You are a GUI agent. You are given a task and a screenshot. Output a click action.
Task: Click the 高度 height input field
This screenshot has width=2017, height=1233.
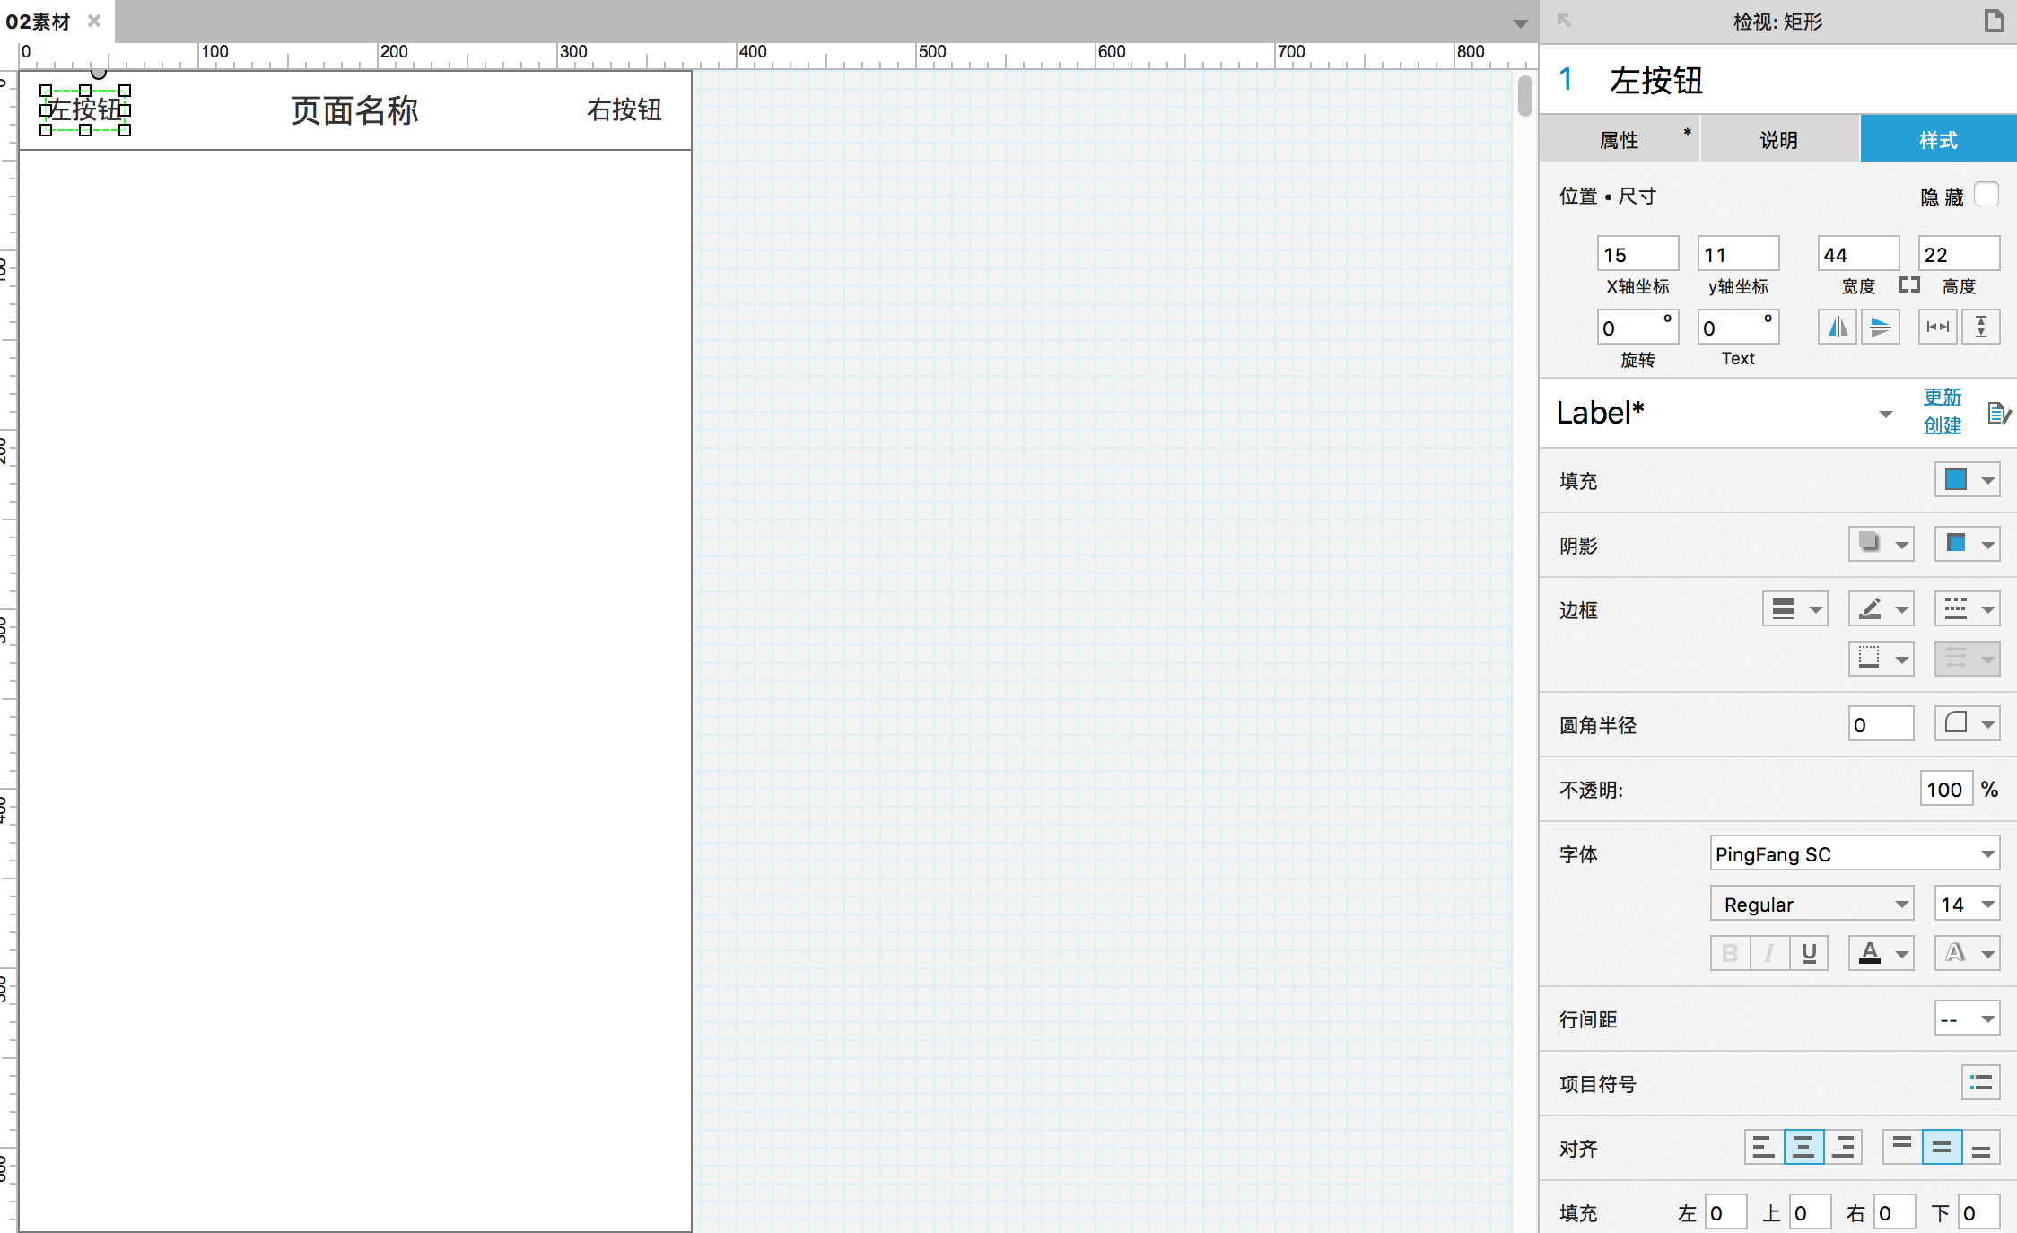tap(1960, 254)
